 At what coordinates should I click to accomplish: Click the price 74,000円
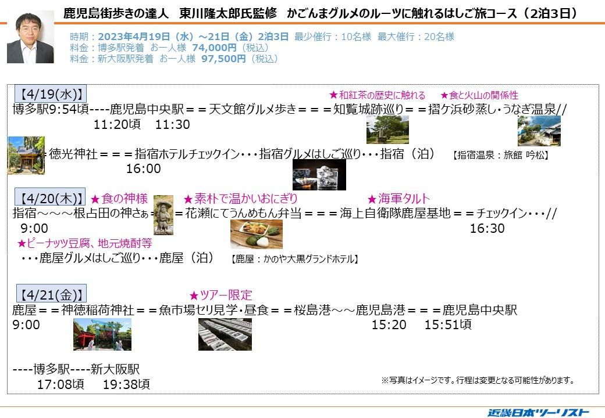(x=214, y=48)
